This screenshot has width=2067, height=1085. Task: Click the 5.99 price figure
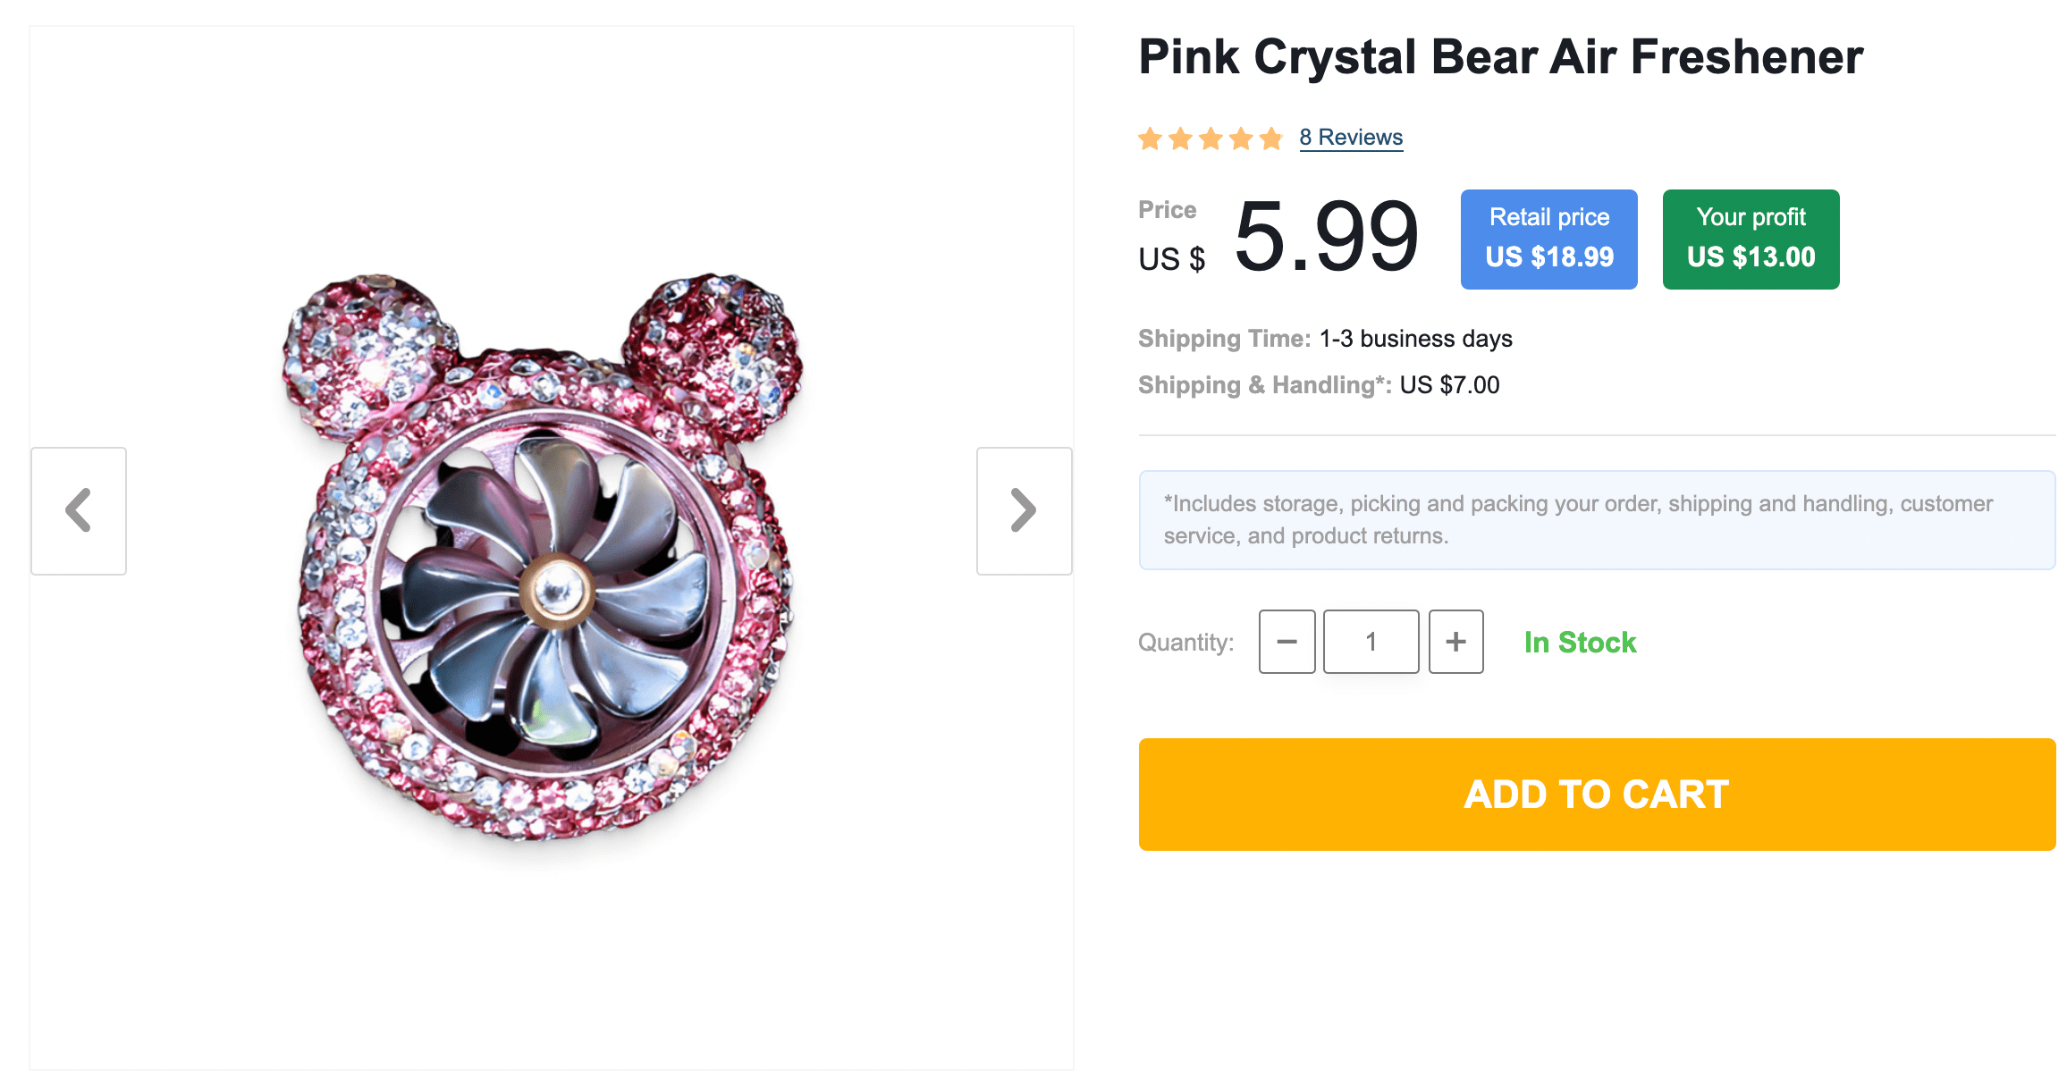click(x=1326, y=238)
